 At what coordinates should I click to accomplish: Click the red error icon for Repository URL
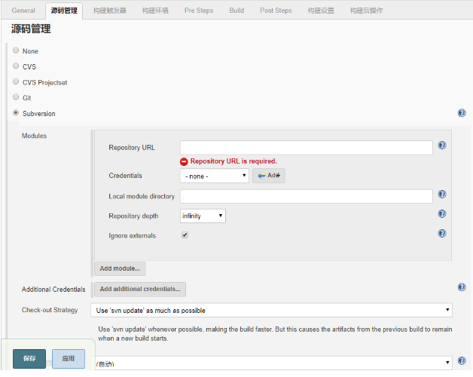pyautogui.click(x=184, y=161)
